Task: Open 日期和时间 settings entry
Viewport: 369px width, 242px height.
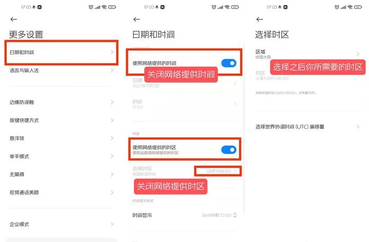Action: click(62, 52)
